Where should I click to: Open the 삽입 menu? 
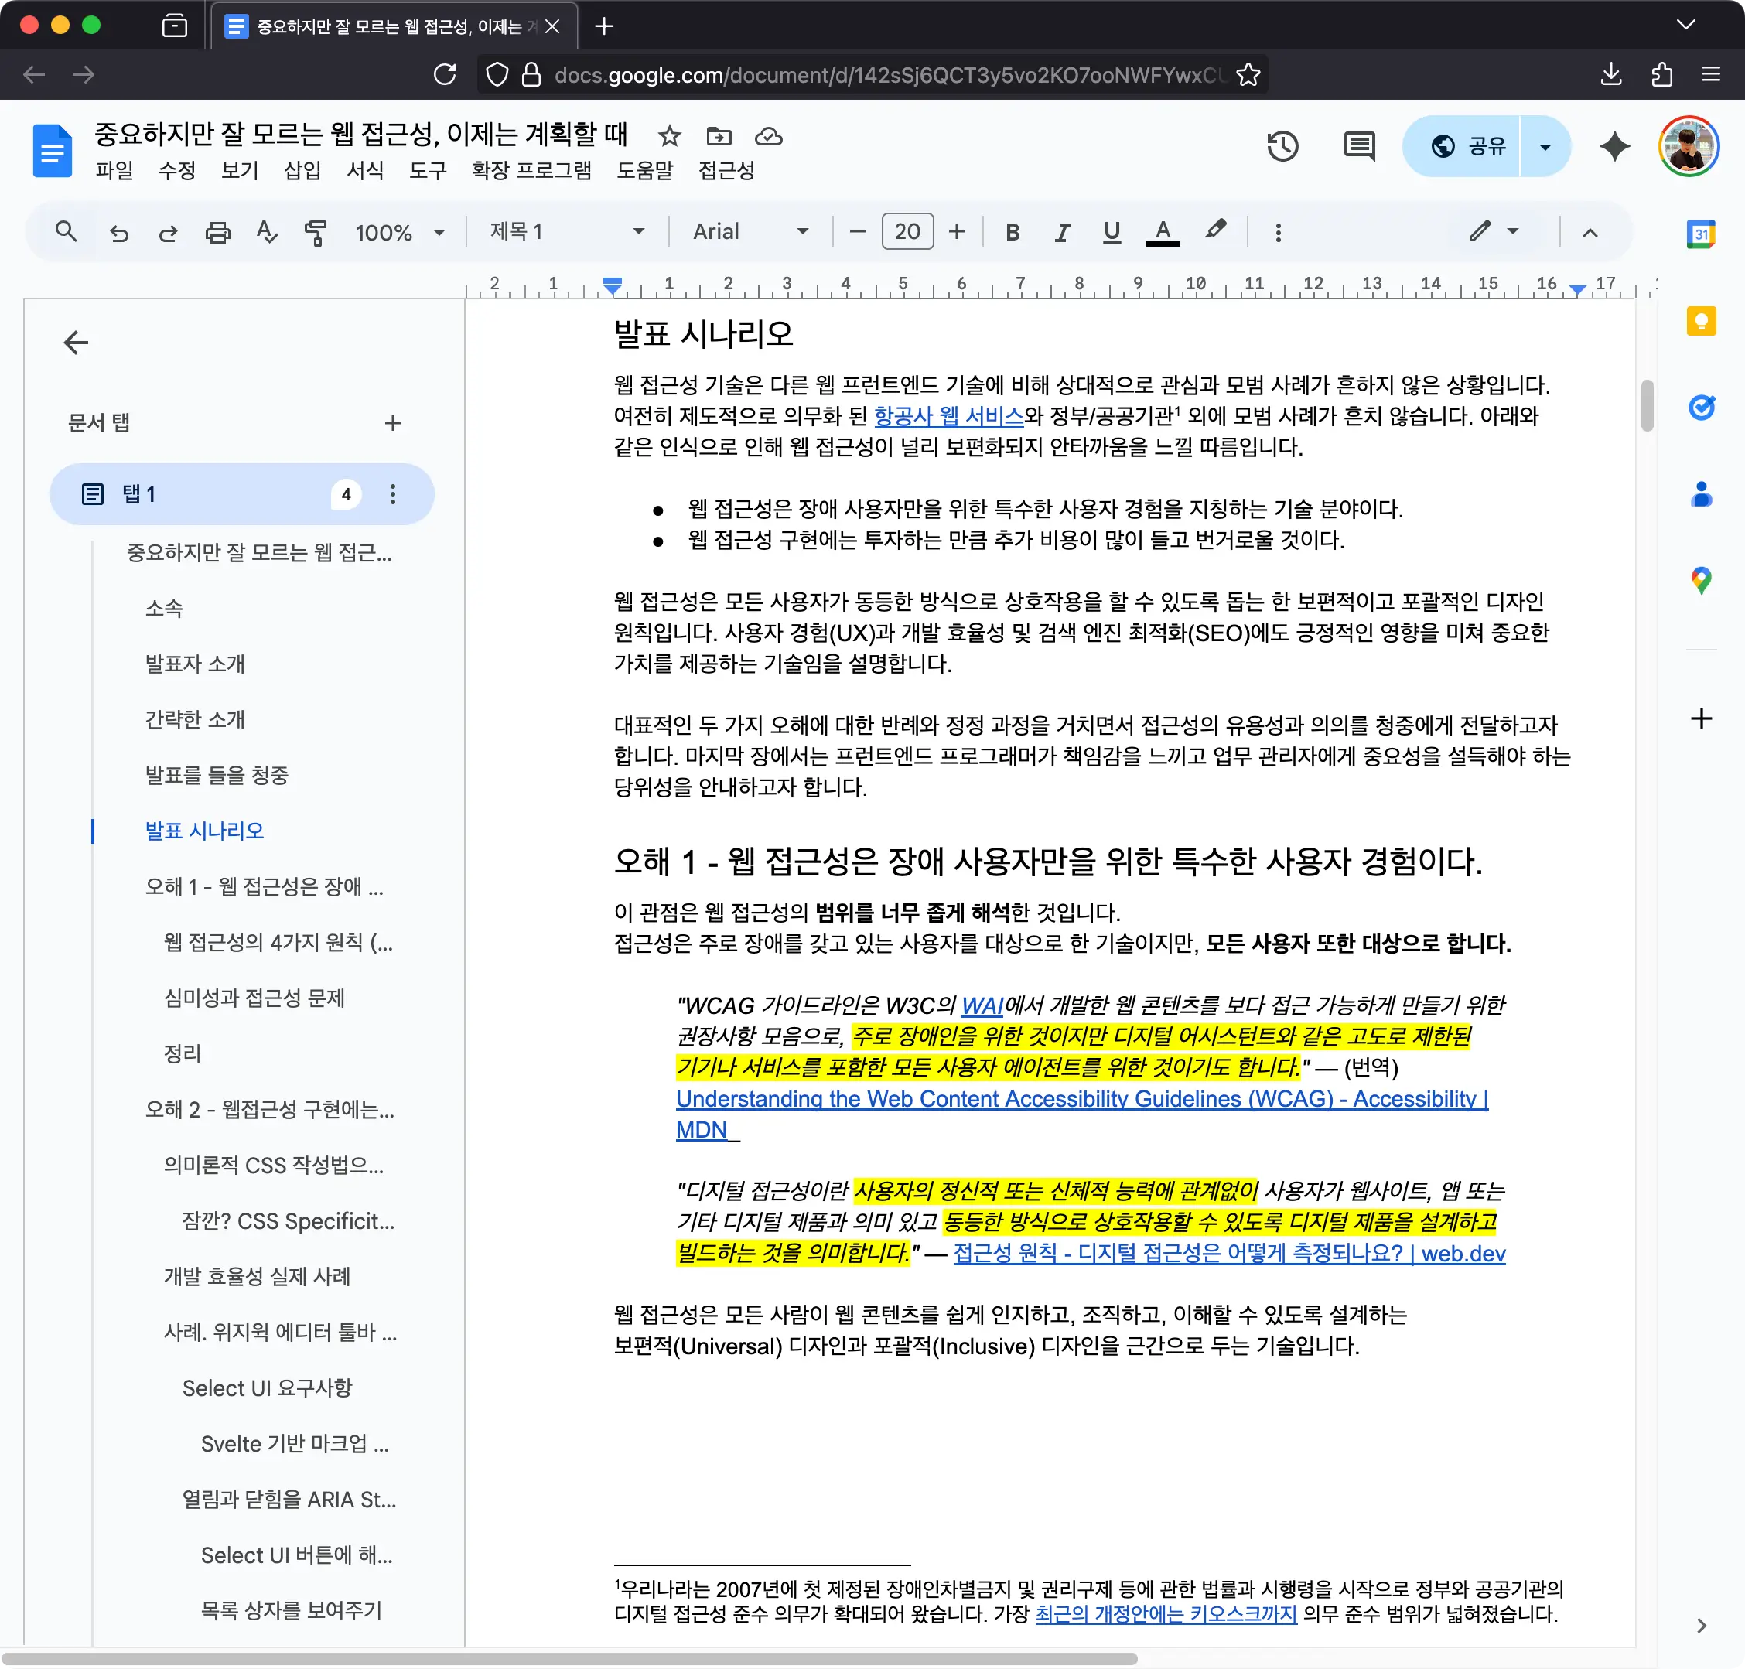coord(302,172)
